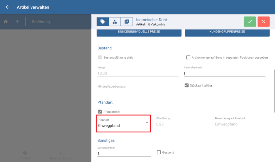Open the price tag tab icon

(x=103, y=22)
